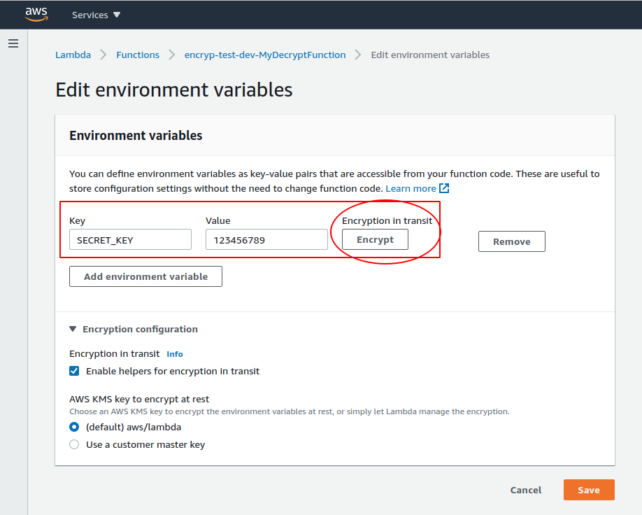Click the Learn more external link icon
Image resolution: width=642 pixels, height=515 pixels.
pyautogui.click(x=444, y=188)
